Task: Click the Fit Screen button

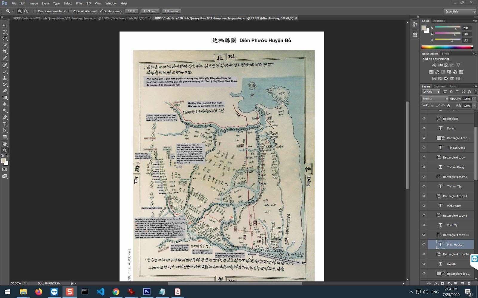Action: pyautogui.click(x=150, y=11)
